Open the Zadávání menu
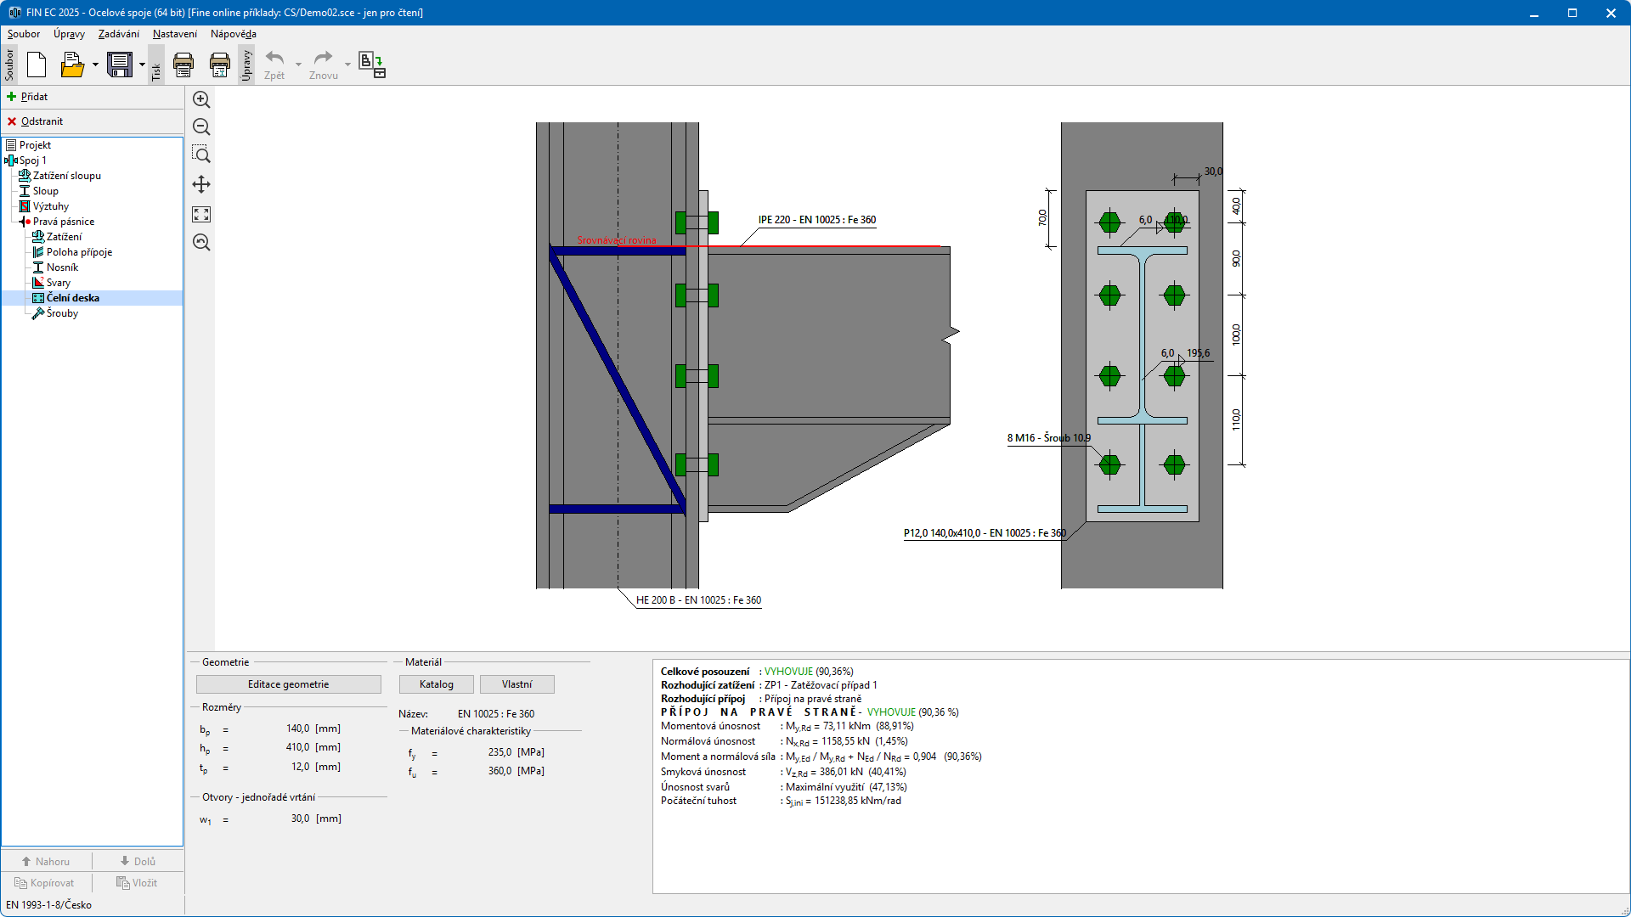 [118, 34]
